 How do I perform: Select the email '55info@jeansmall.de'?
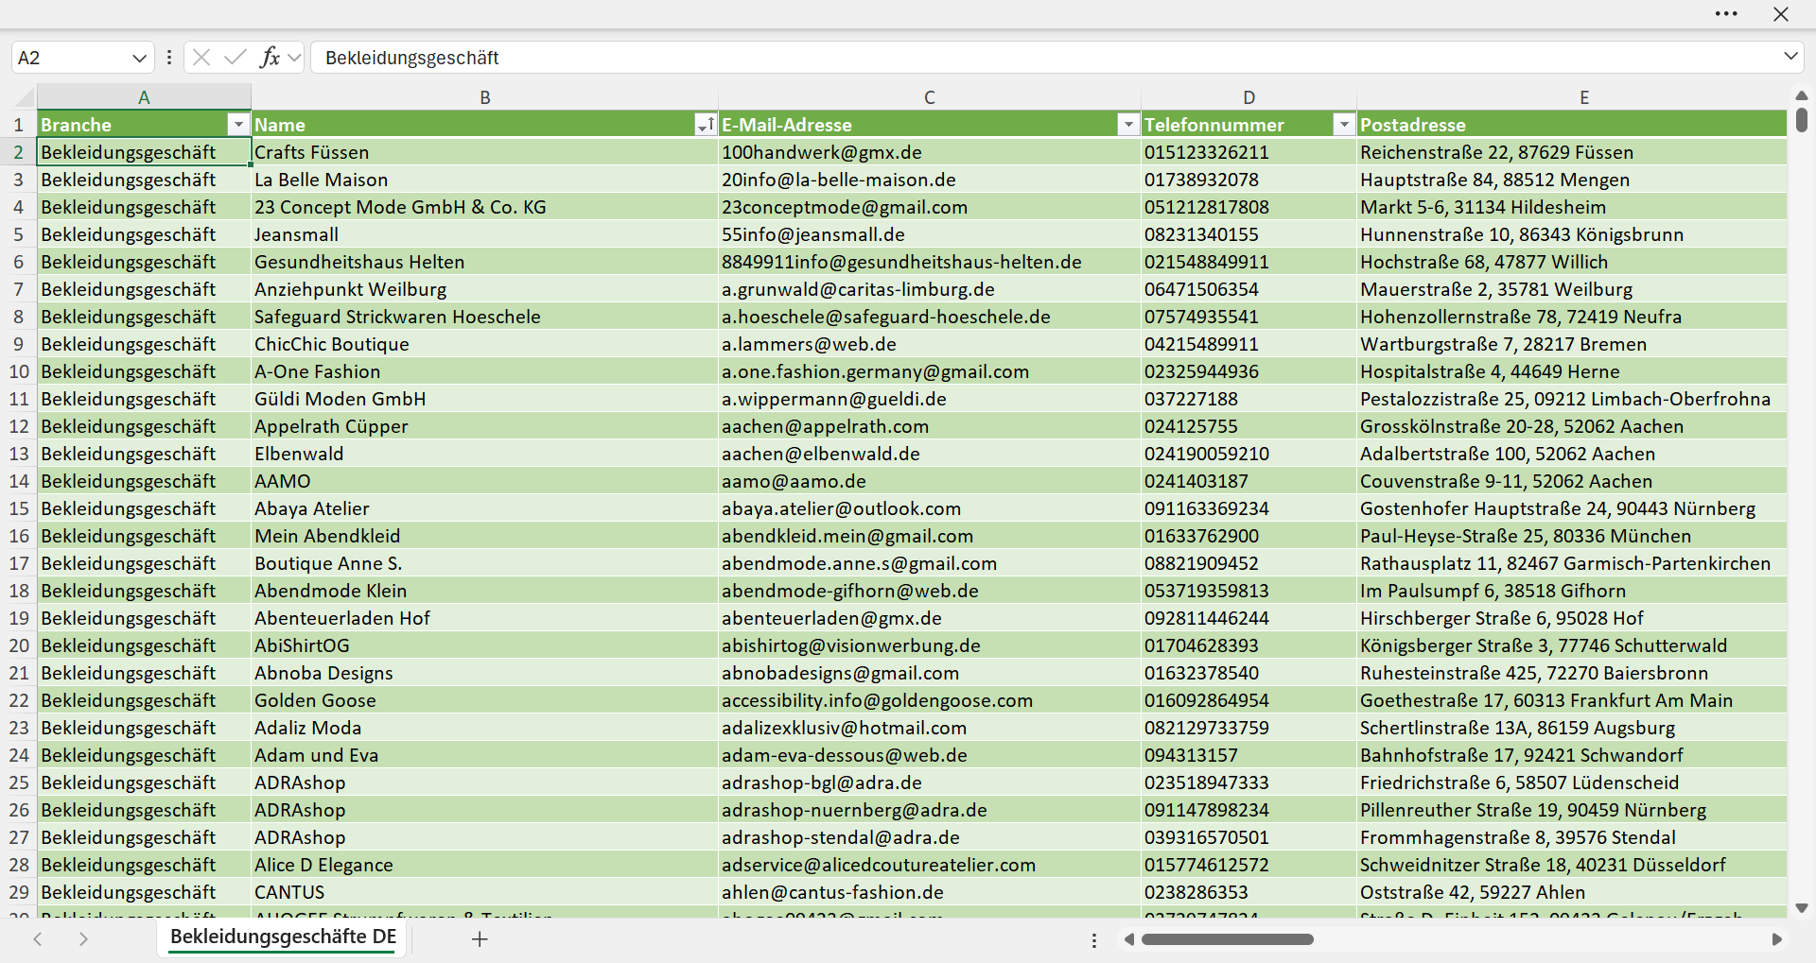point(930,234)
